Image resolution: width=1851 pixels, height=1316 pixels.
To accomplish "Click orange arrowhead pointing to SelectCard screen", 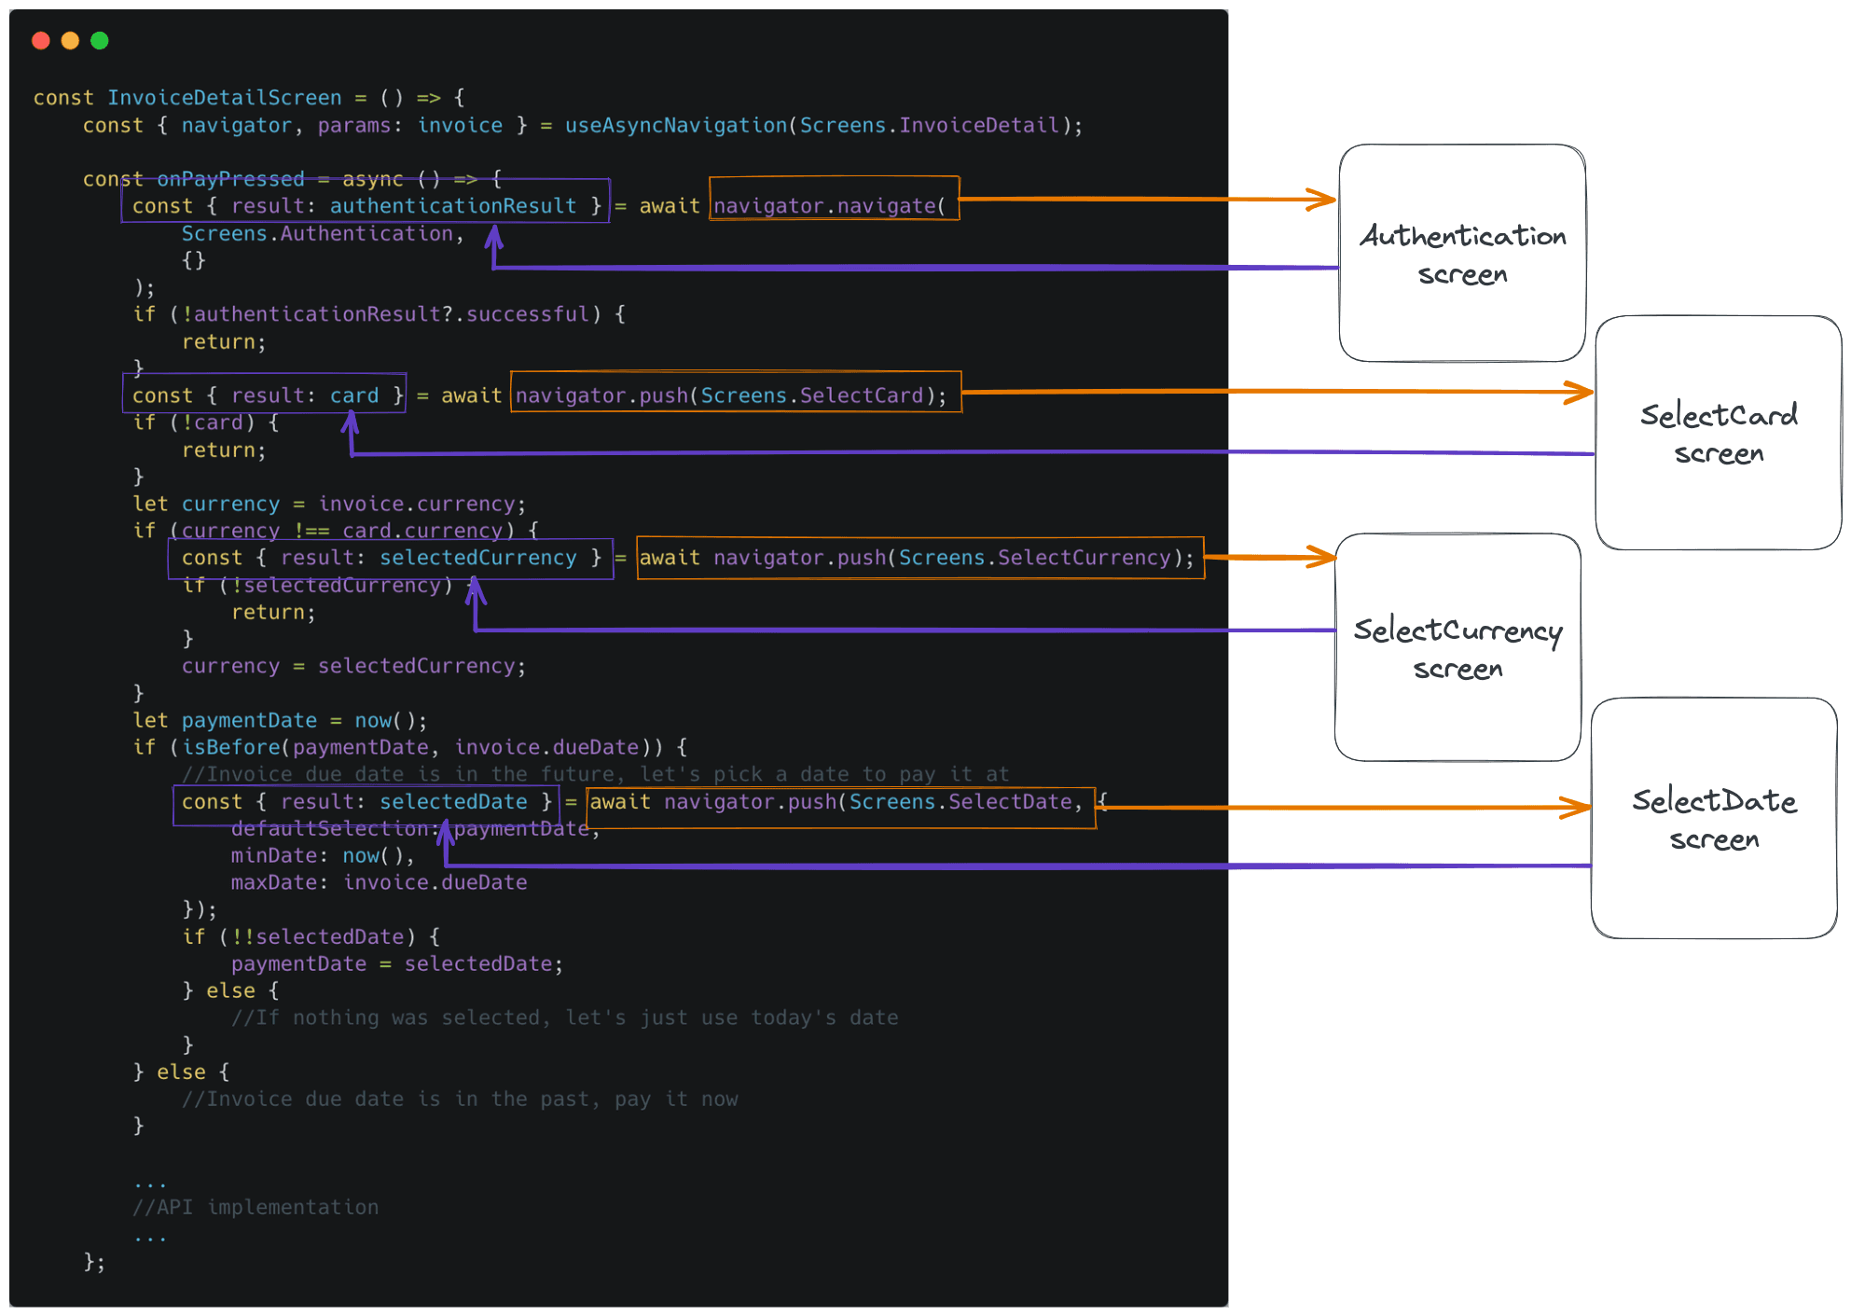I will pos(1580,392).
